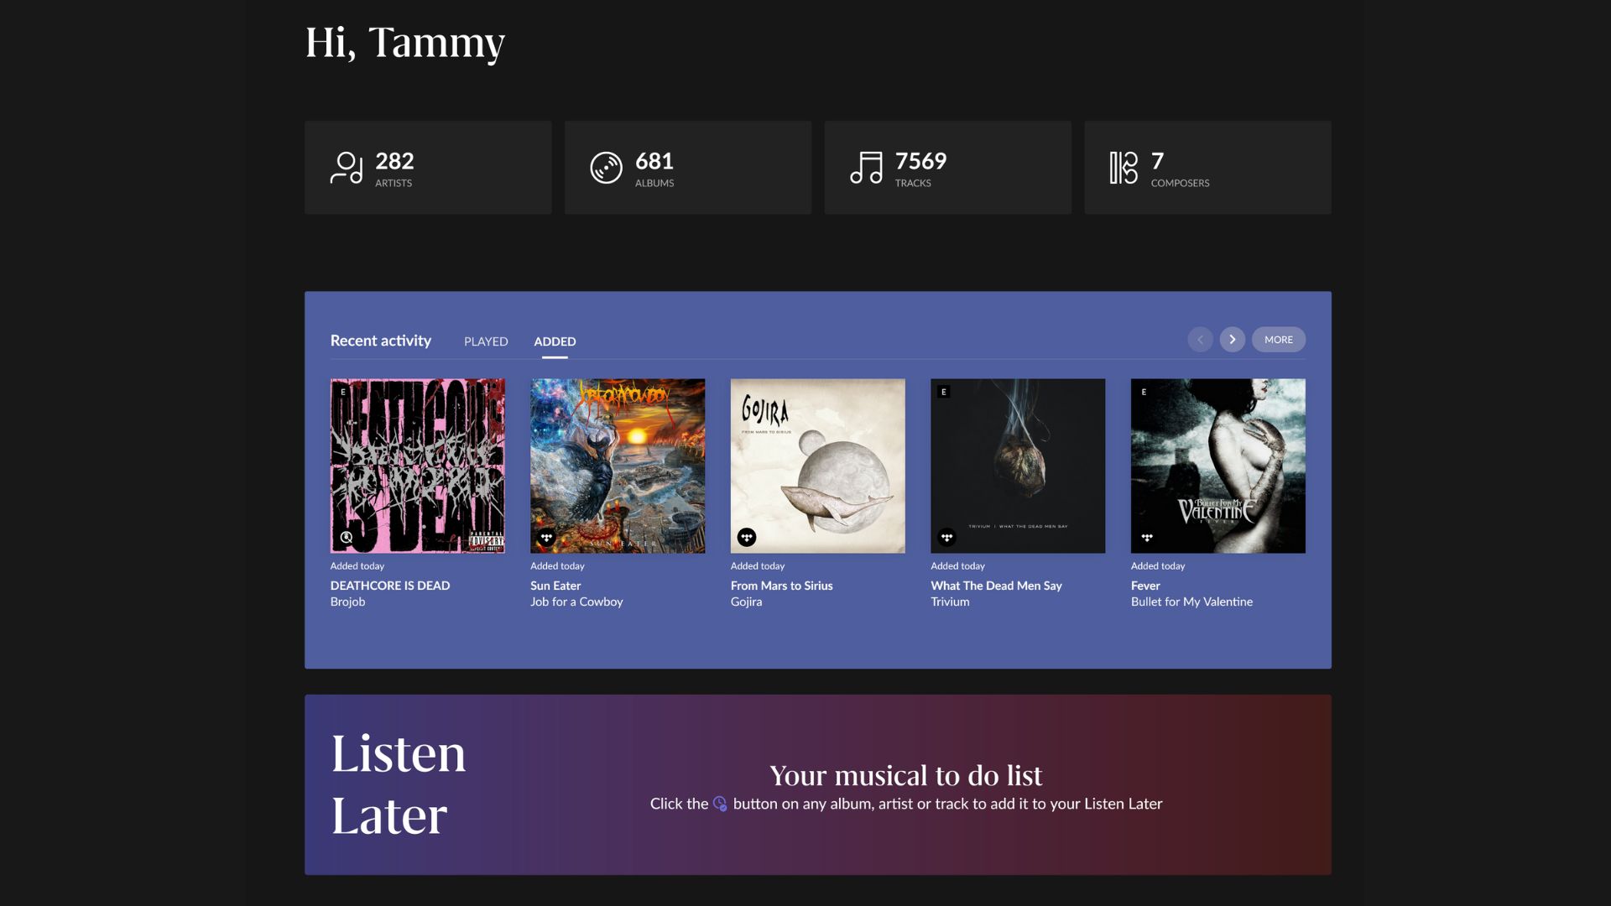The height and width of the screenshot is (906, 1611).
Task: Click the Tidal badge on Gojira album cover
Action: pyautogui.click(x=747, y=538)
